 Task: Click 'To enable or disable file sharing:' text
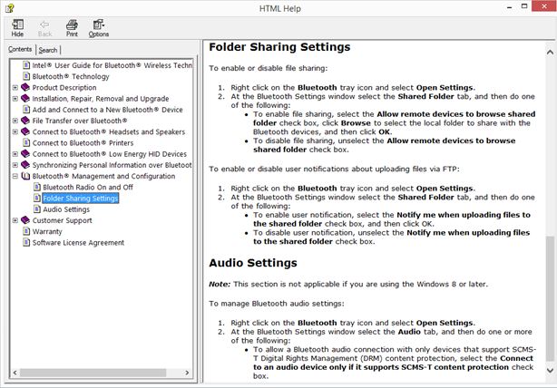pyautogui.click(x=269, y=68)
